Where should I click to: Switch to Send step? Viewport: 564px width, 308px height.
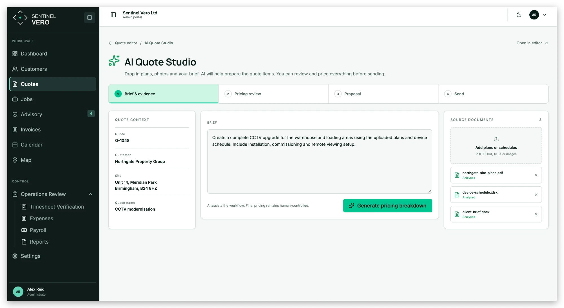493,94
